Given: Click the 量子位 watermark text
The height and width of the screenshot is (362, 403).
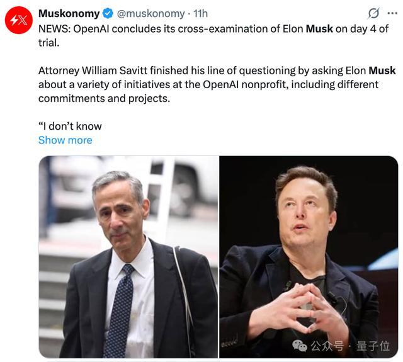Looking at the screenshot, I should pos(373,346).
